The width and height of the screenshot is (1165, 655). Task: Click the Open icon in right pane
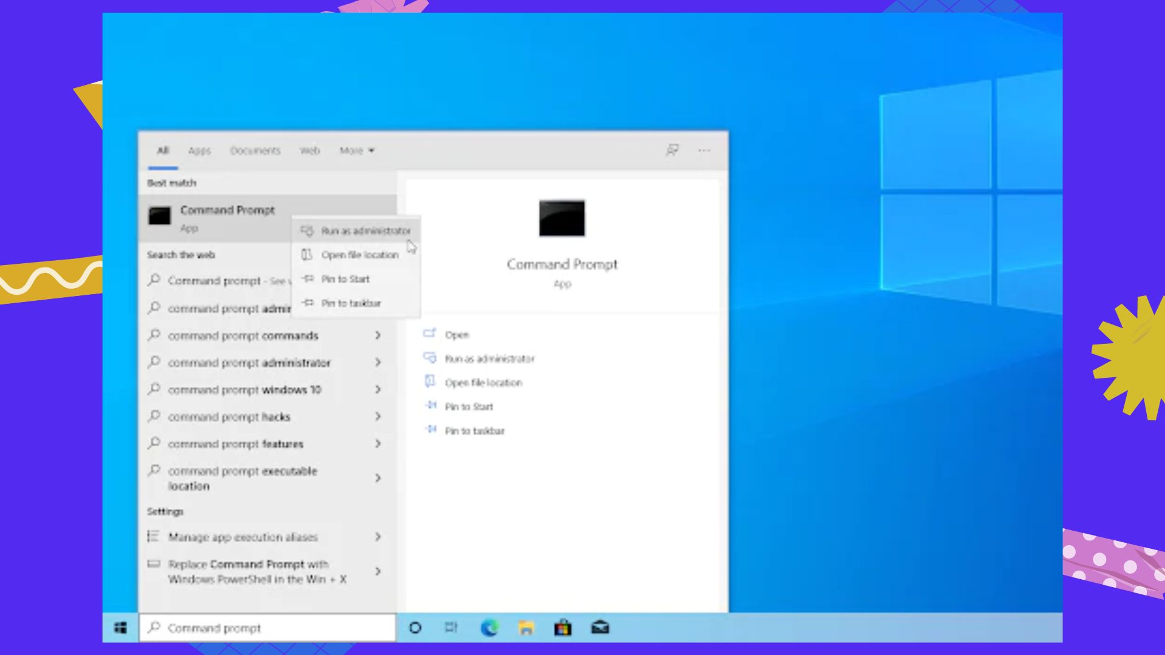430,334
